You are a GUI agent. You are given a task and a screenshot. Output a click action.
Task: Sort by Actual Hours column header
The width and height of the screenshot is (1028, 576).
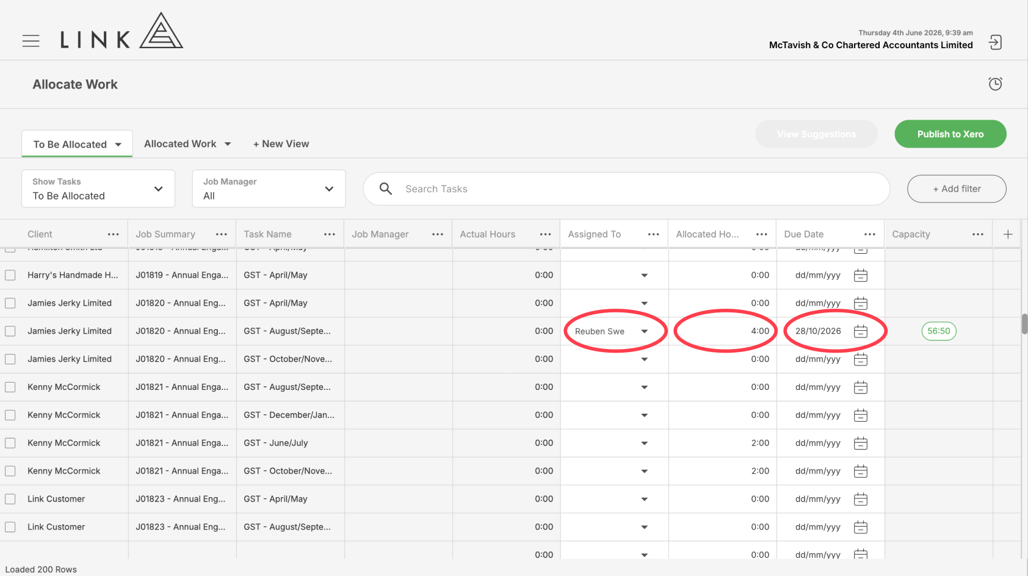(487, 234)
